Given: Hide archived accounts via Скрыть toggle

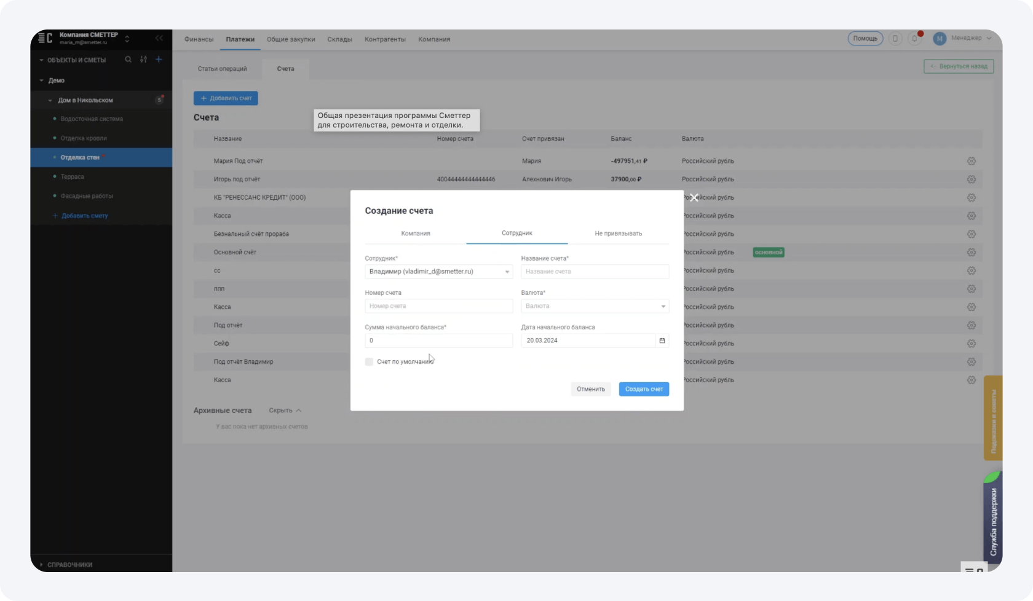Looking at the screenshot, I should tap(285, 410).
